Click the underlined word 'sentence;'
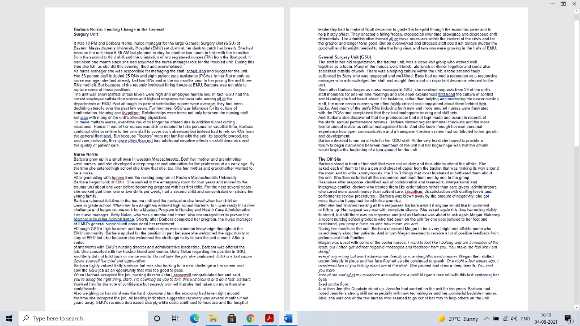Screen dimensions: 580x326 (483, 275)
